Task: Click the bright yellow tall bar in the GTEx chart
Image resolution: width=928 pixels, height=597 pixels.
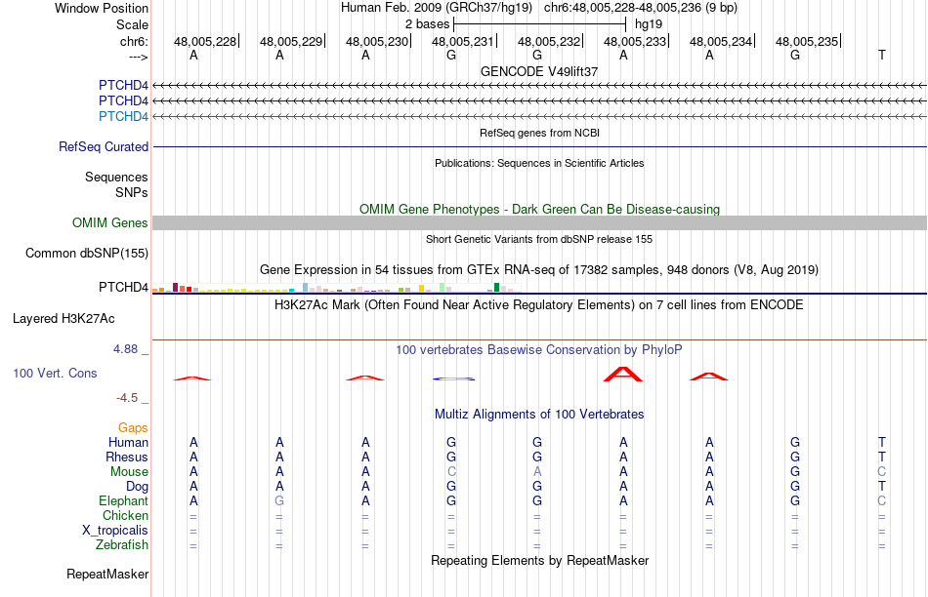Action: (421, 289)
